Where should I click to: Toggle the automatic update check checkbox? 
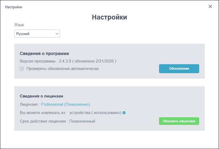[22, 69]
